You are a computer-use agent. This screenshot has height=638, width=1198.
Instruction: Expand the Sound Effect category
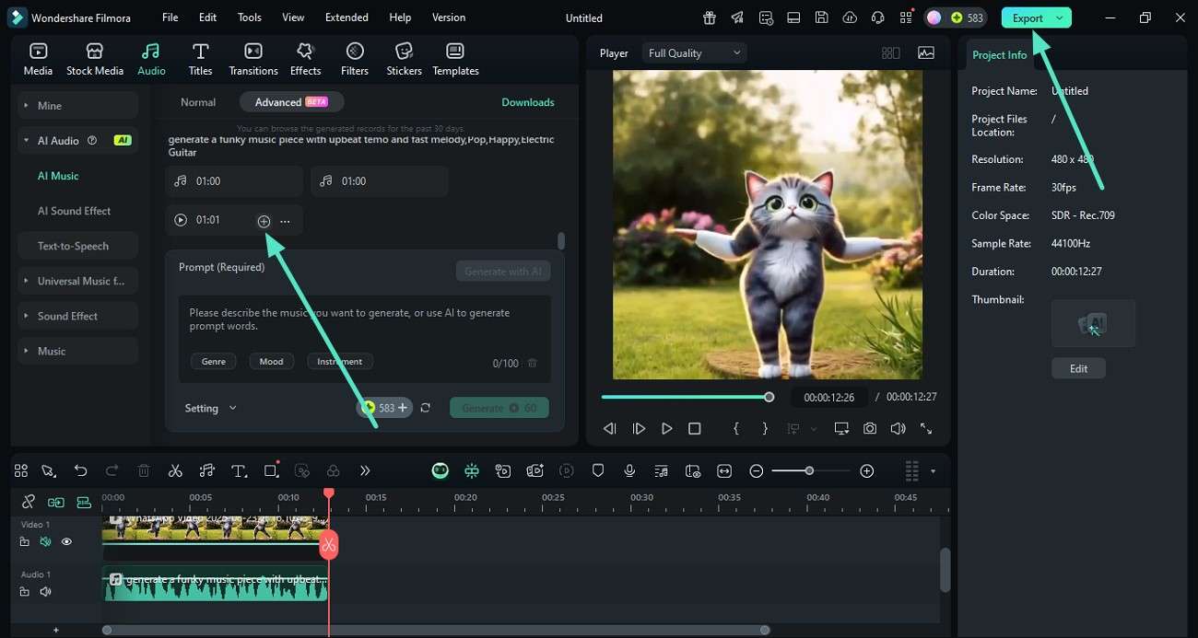tap(77, 316)
